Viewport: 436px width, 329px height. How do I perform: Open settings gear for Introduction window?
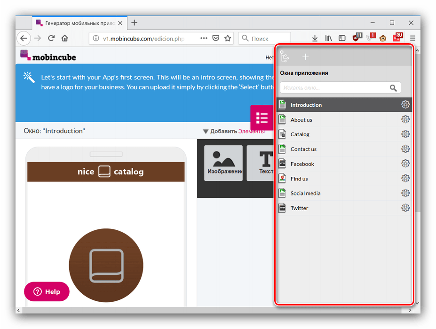[x=405, y=104]
